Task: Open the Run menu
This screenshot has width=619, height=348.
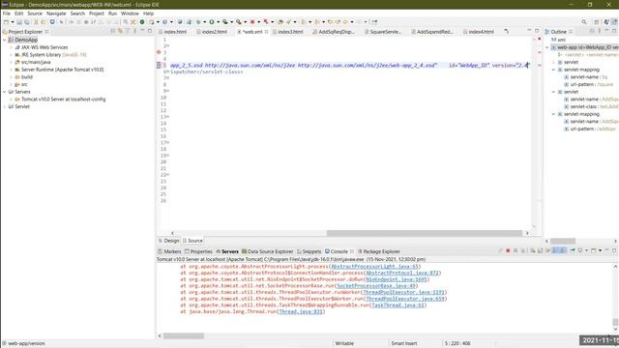Action: tap(112, 14)
